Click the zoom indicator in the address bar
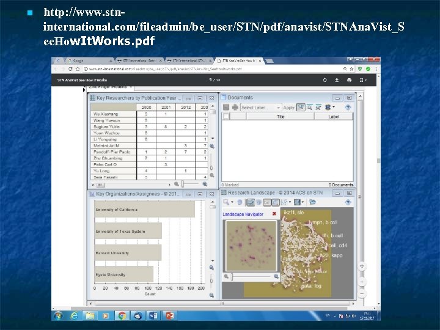The image size is (440, 330). click(x=345, y=68)
